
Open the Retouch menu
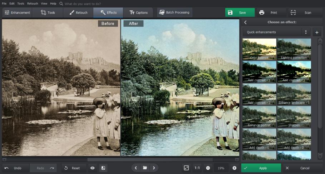[x=33, y=3]
